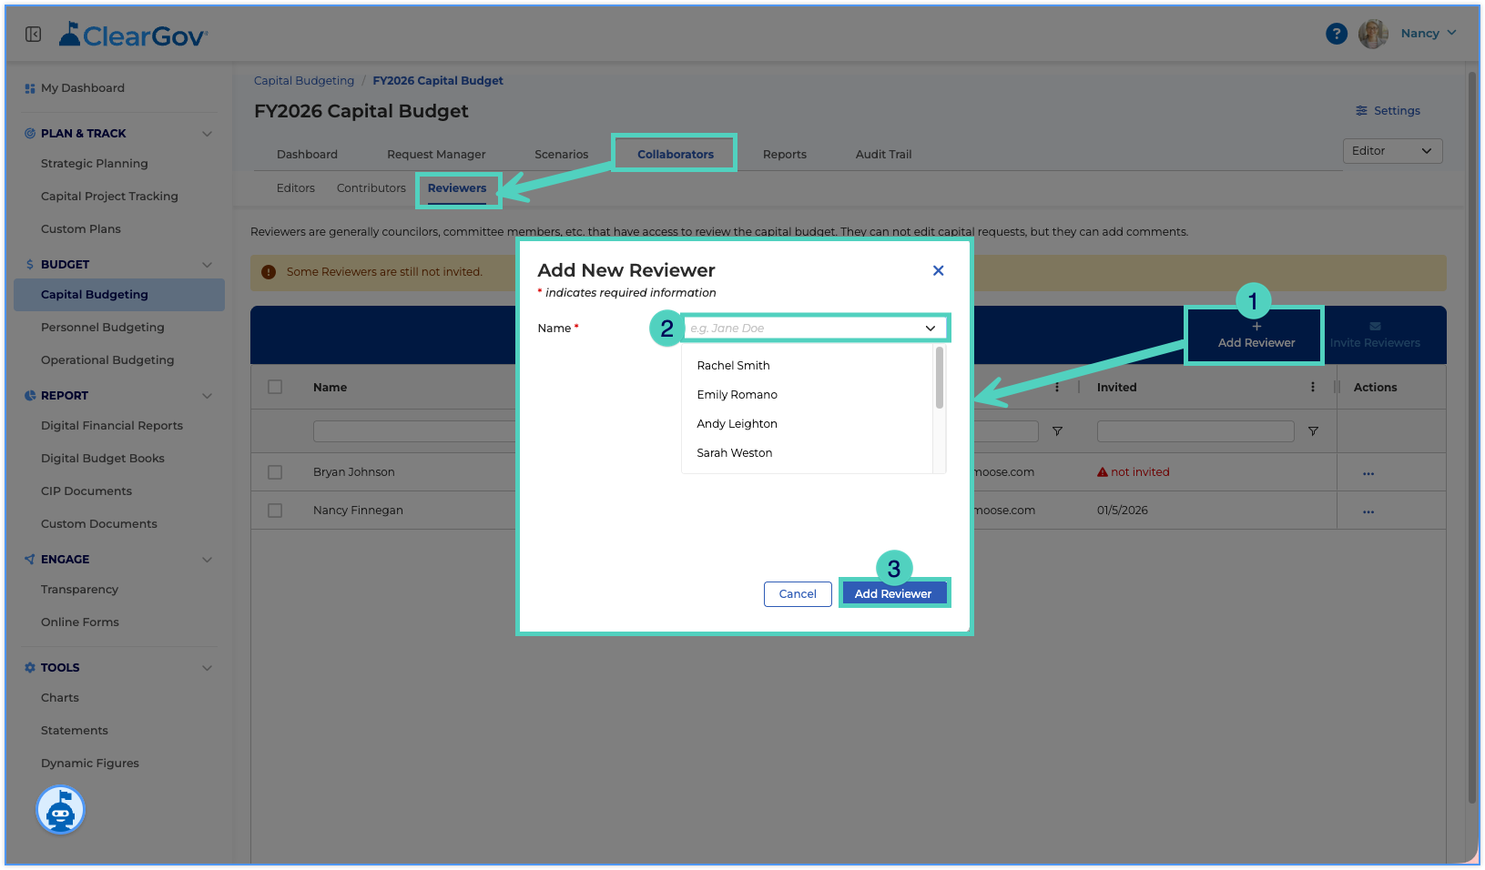Open actions menu for Nancy Finnegan row
1485x870 pixels.
tap(1368, 511)
